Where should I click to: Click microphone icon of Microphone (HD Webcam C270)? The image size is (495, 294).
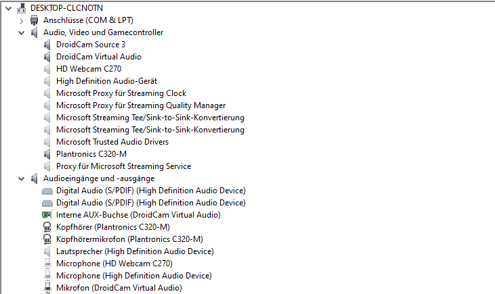coord(47,264)
